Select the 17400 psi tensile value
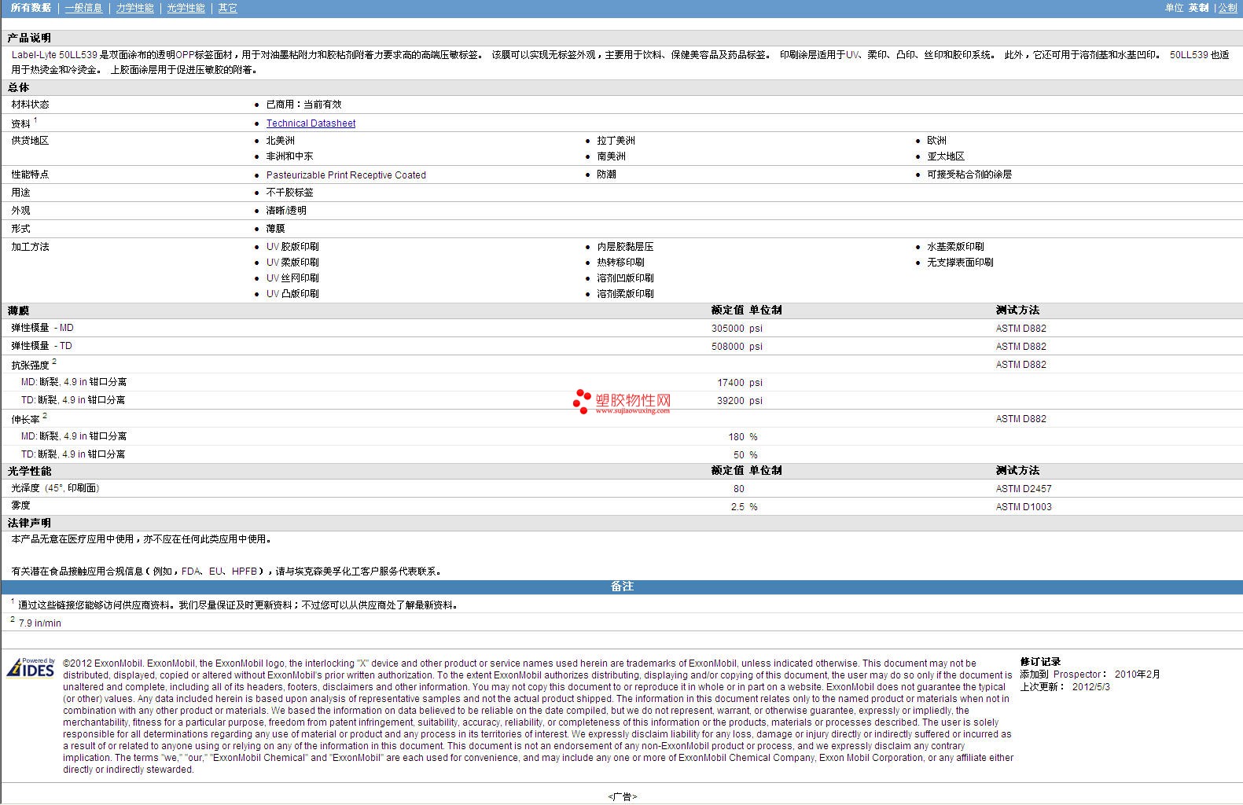Viewport: 1243px width, 805px height. coord(740,383)
